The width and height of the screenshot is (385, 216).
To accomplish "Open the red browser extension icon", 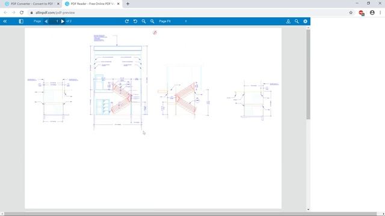I will (362, 13).
